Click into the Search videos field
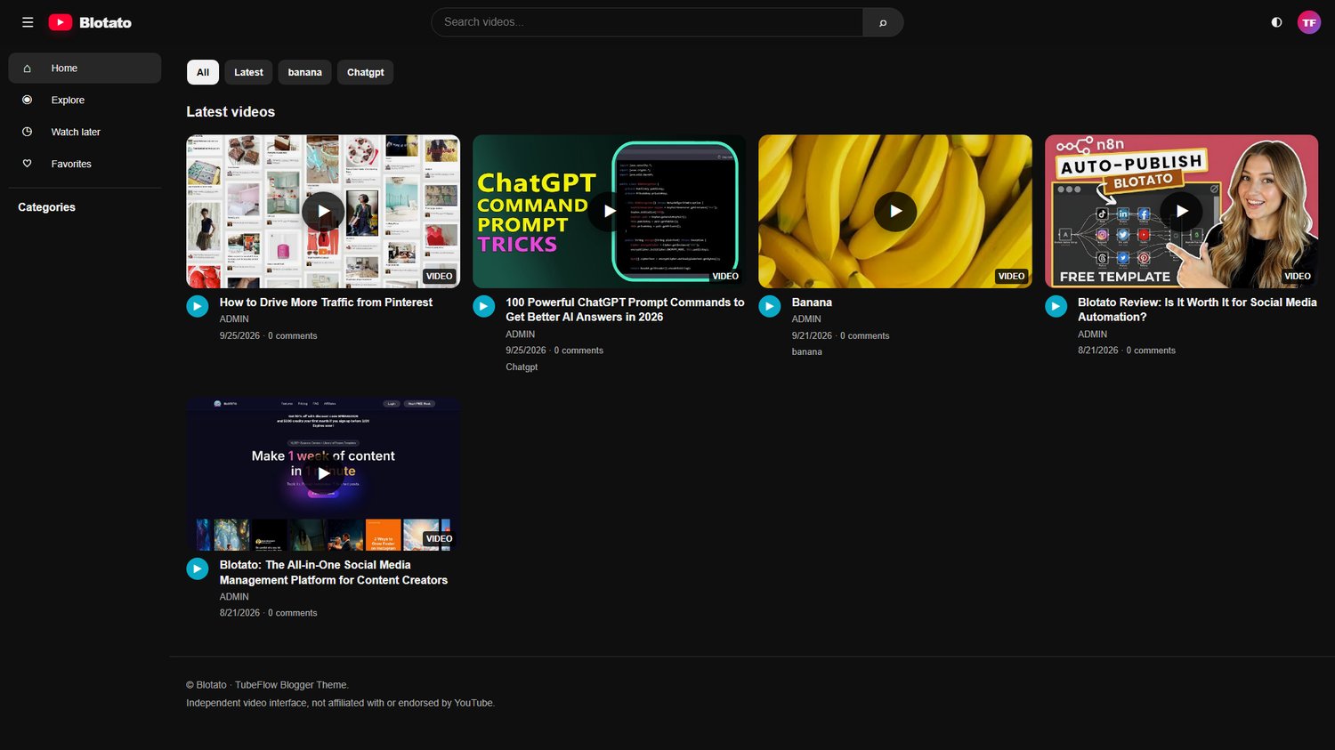1335x750 pixels. (x=647, y=22)
